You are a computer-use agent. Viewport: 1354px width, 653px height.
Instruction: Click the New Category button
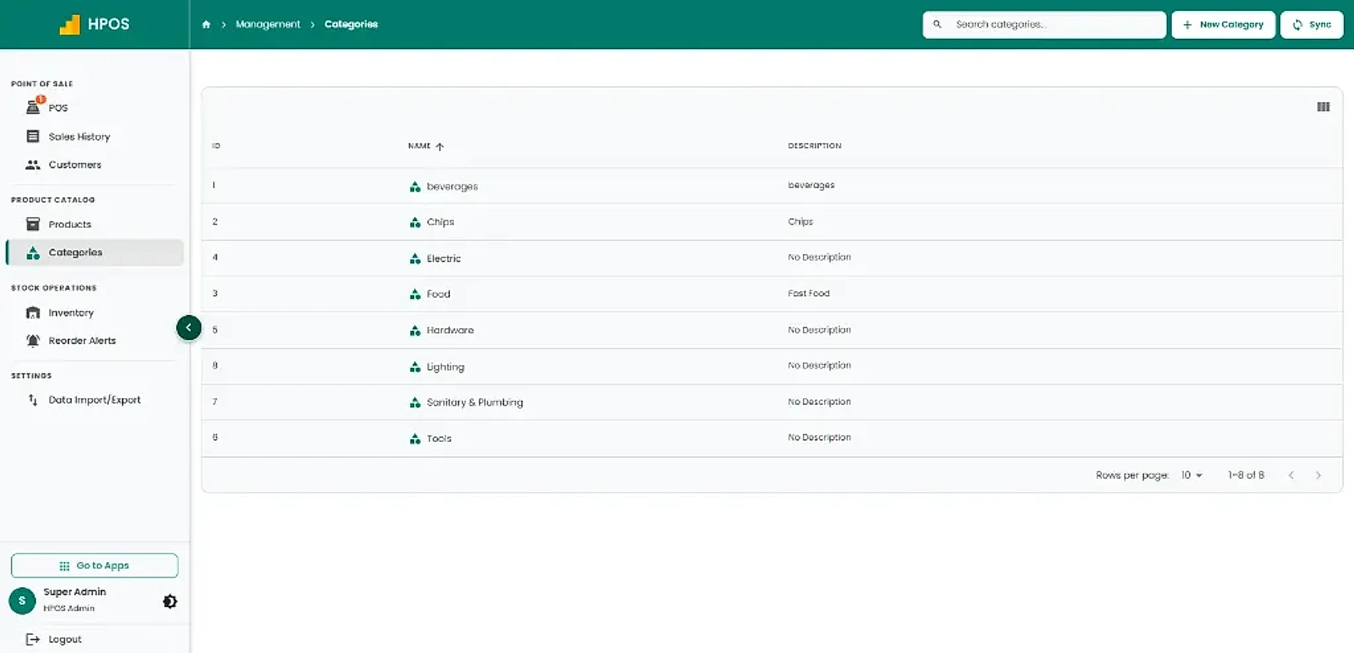click(1223, 24)
